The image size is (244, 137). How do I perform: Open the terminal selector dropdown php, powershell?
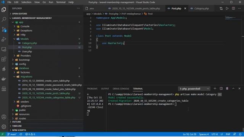(x=194, y=89)
